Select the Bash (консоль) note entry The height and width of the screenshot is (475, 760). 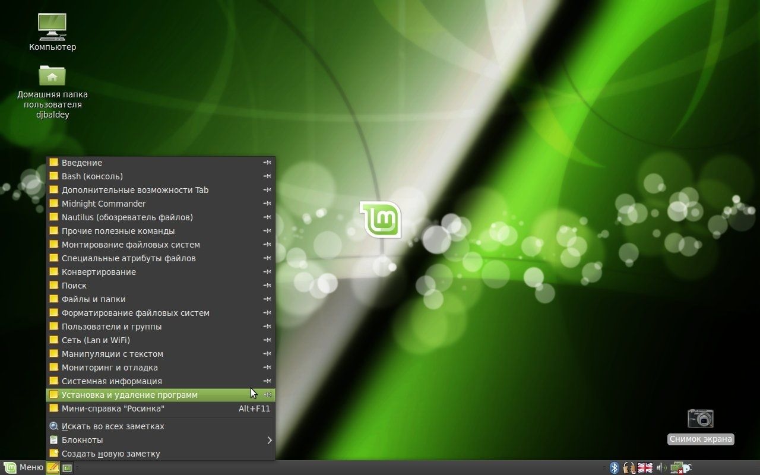point(92,176)
